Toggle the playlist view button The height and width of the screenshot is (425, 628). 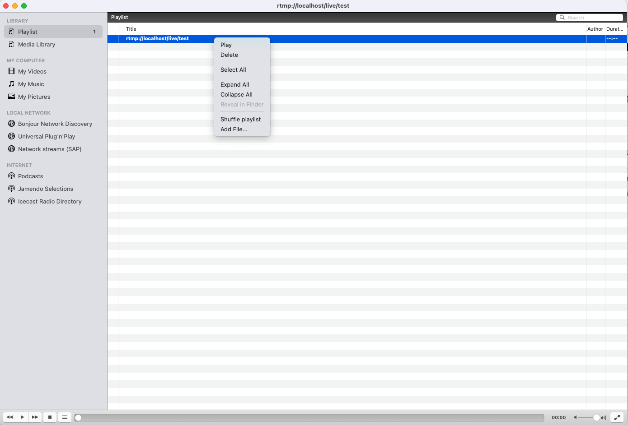[65, 417]
